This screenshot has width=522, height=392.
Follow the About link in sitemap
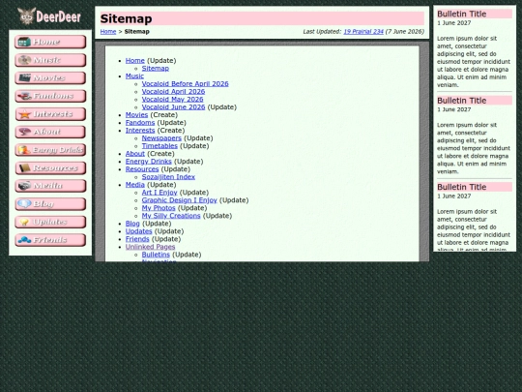tap(134, 154)
